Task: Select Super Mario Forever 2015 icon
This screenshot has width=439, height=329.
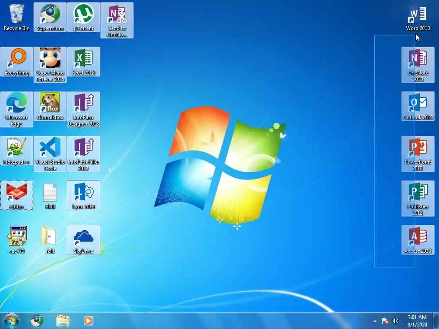Action: [x=50, y=65]
